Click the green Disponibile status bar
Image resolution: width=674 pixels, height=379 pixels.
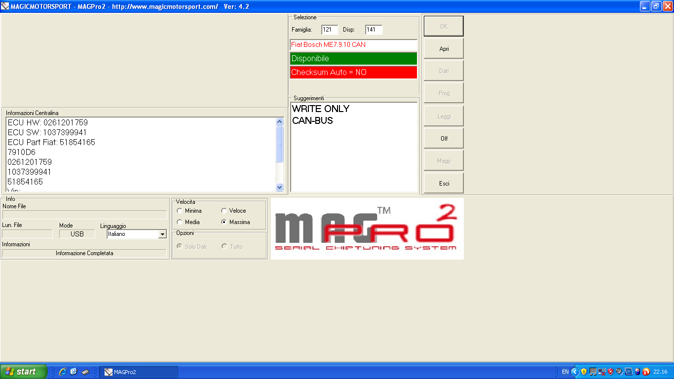(x=353, y=59)
